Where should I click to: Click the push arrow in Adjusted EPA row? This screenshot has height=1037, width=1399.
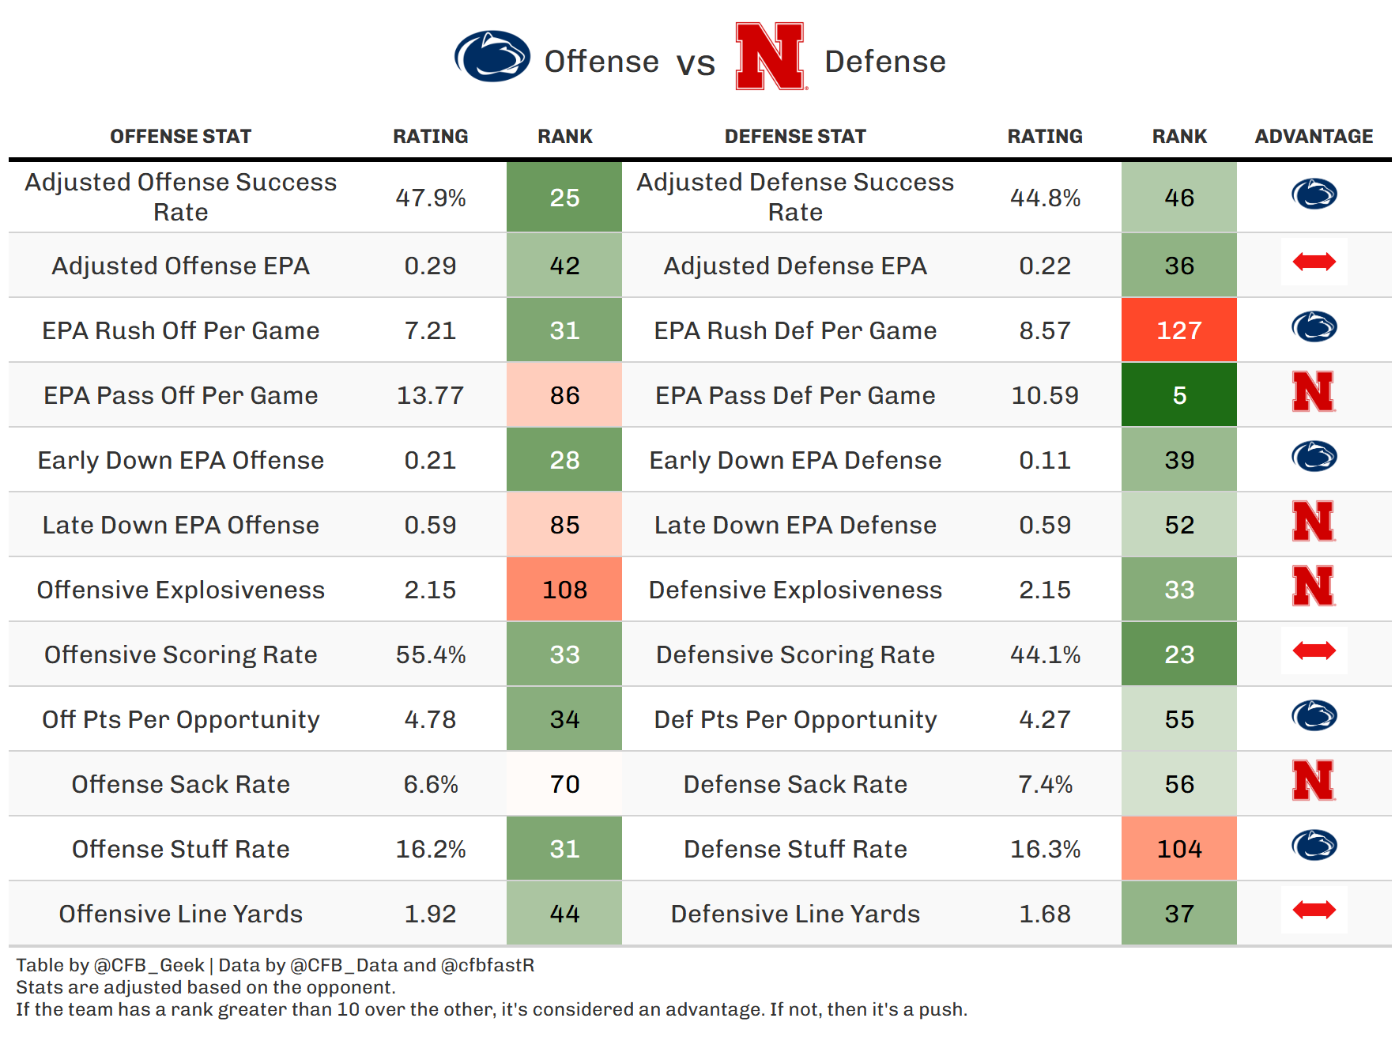coord(1314,262)
